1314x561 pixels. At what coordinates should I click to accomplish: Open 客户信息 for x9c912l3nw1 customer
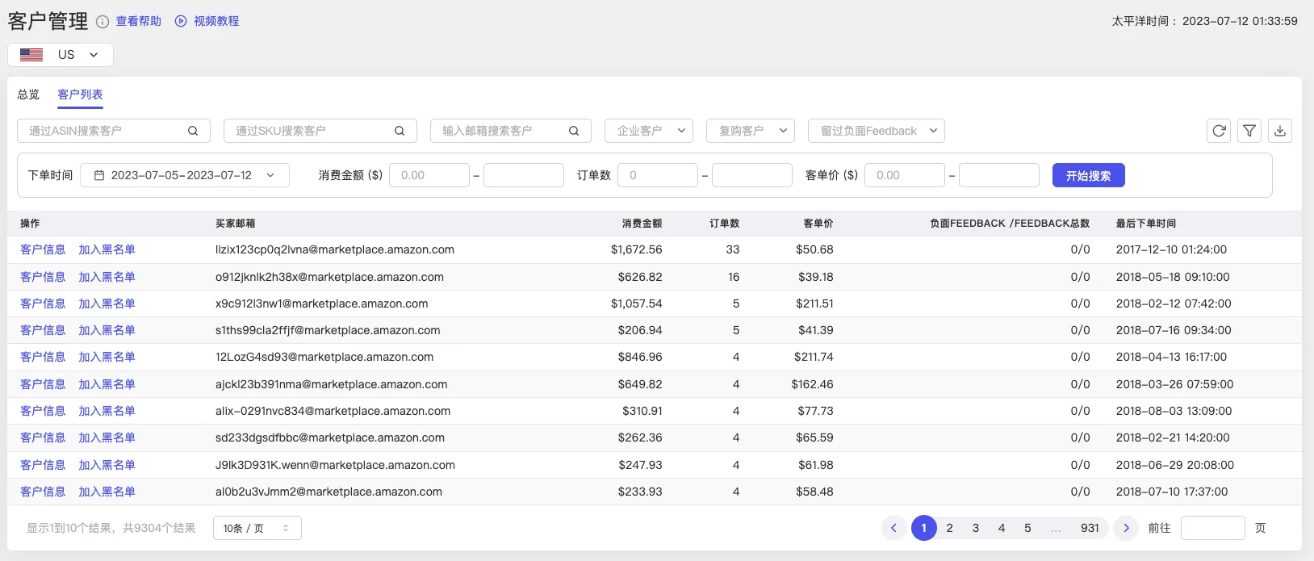43,304
